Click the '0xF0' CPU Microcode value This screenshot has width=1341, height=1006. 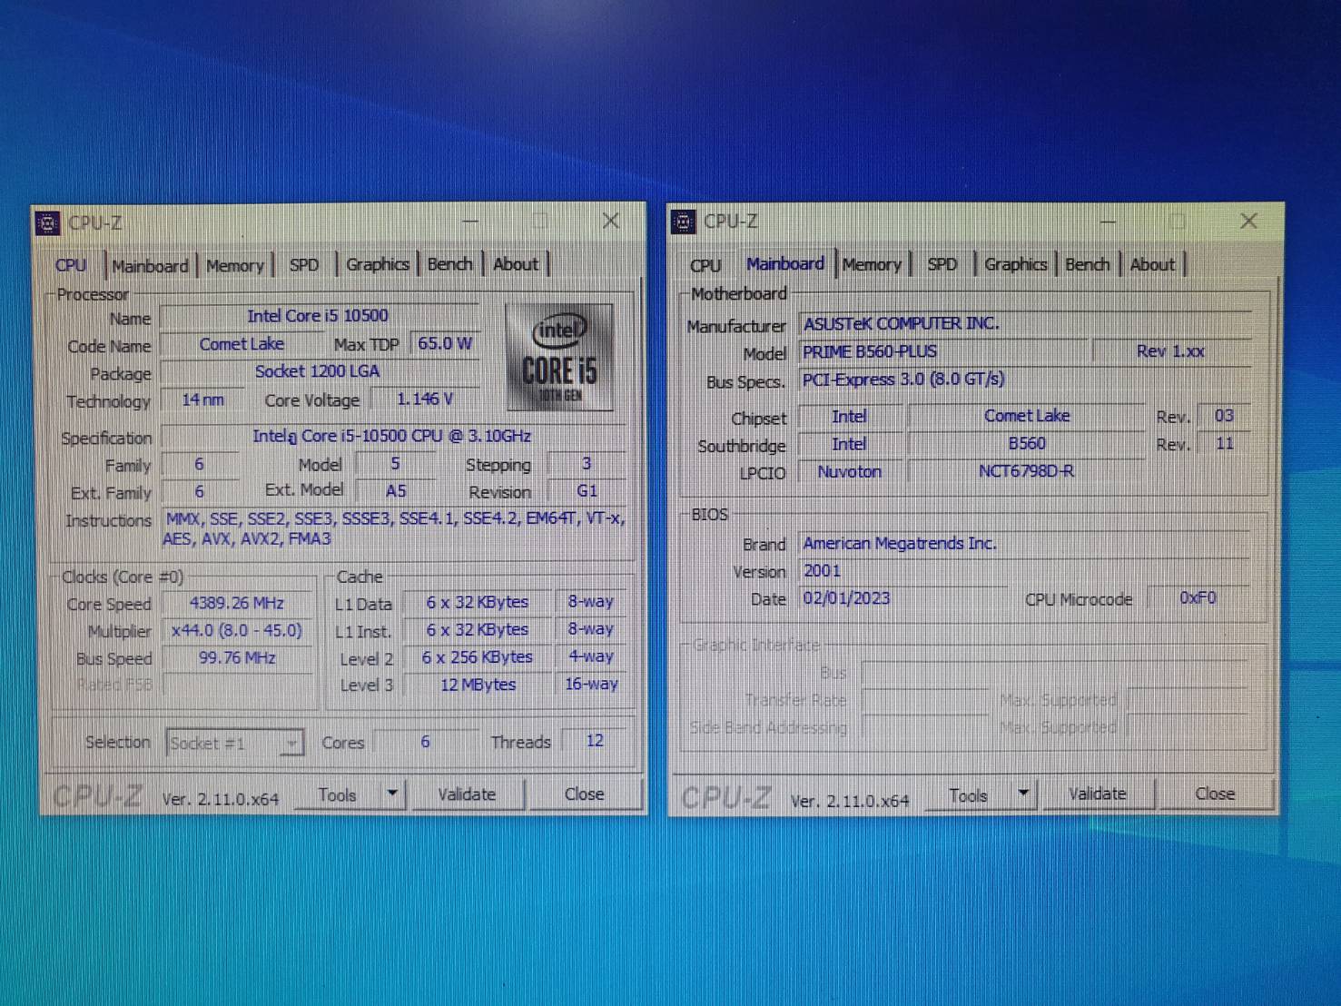click(x=1198, y=598)
